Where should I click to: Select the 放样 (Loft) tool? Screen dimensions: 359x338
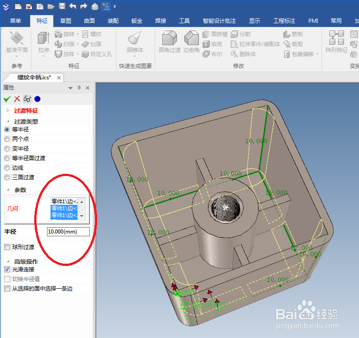click(65, 54)
